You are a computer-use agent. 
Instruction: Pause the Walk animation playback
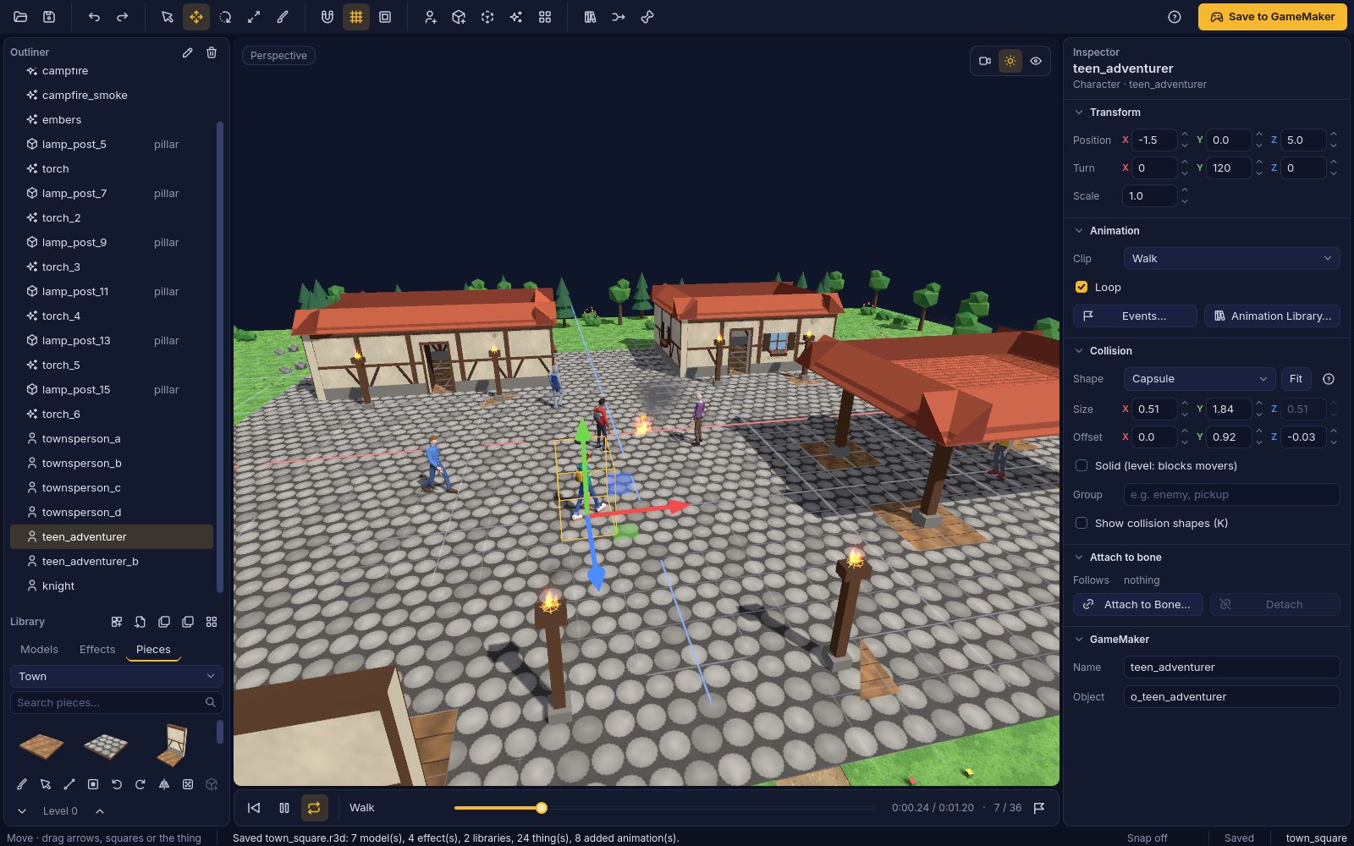pyautogui.click(x=284, y=808)
